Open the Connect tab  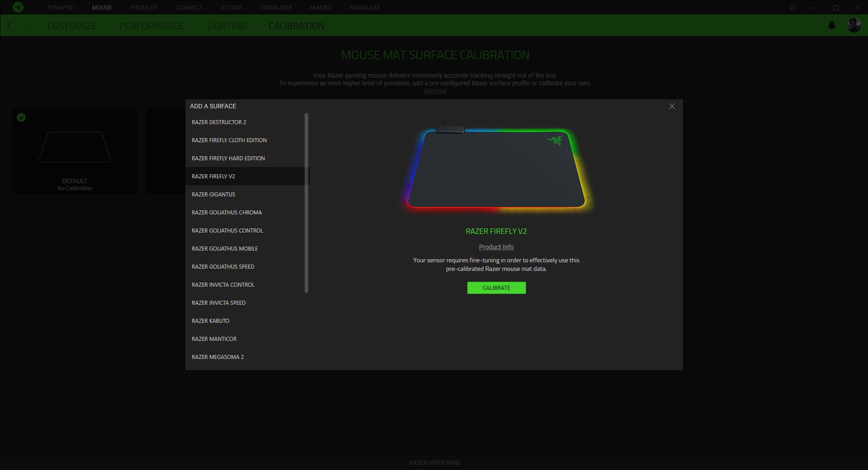(x=189, y=8)
